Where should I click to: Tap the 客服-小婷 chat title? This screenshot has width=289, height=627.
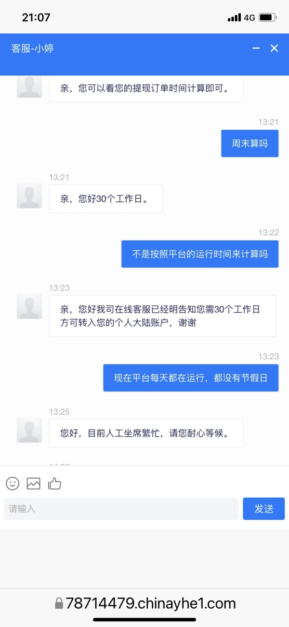tap(33, 48)
